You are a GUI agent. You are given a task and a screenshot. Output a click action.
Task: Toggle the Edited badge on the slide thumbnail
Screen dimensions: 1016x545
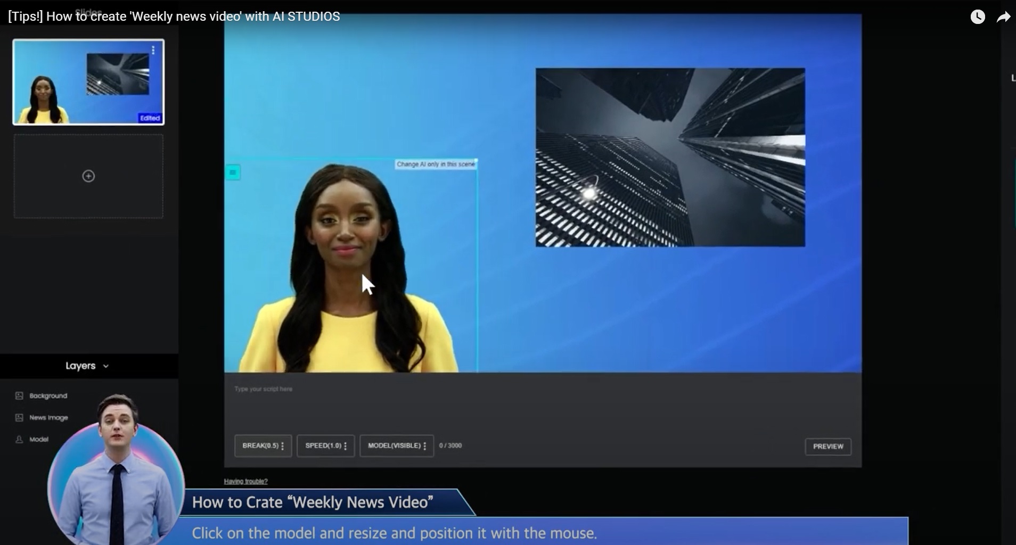tap(150, 118)
